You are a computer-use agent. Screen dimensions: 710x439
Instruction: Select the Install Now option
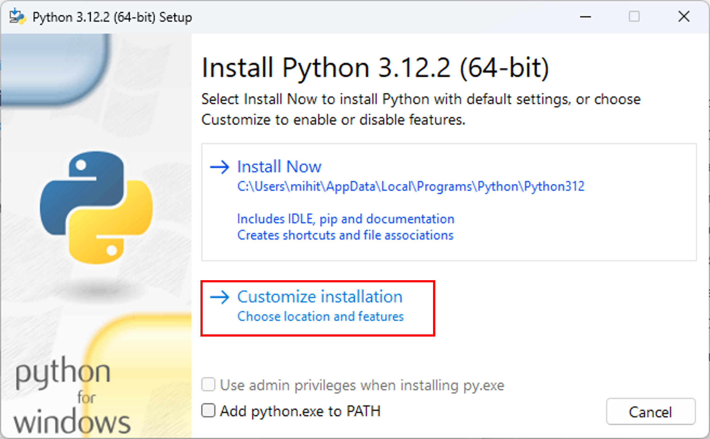click(279, 167)
